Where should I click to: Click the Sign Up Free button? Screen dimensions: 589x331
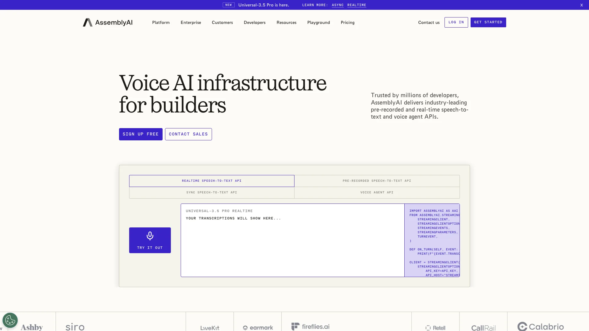(141, 134)
